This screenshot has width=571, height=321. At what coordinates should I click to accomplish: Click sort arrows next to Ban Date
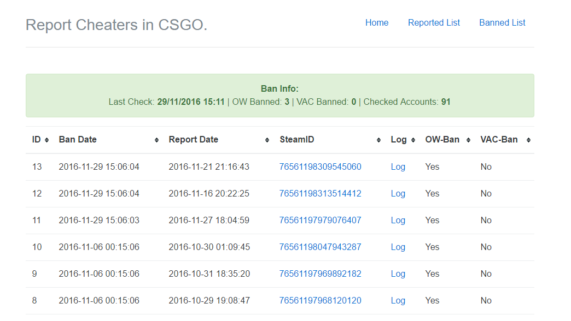pyautogui.click(x=157, y=140)
